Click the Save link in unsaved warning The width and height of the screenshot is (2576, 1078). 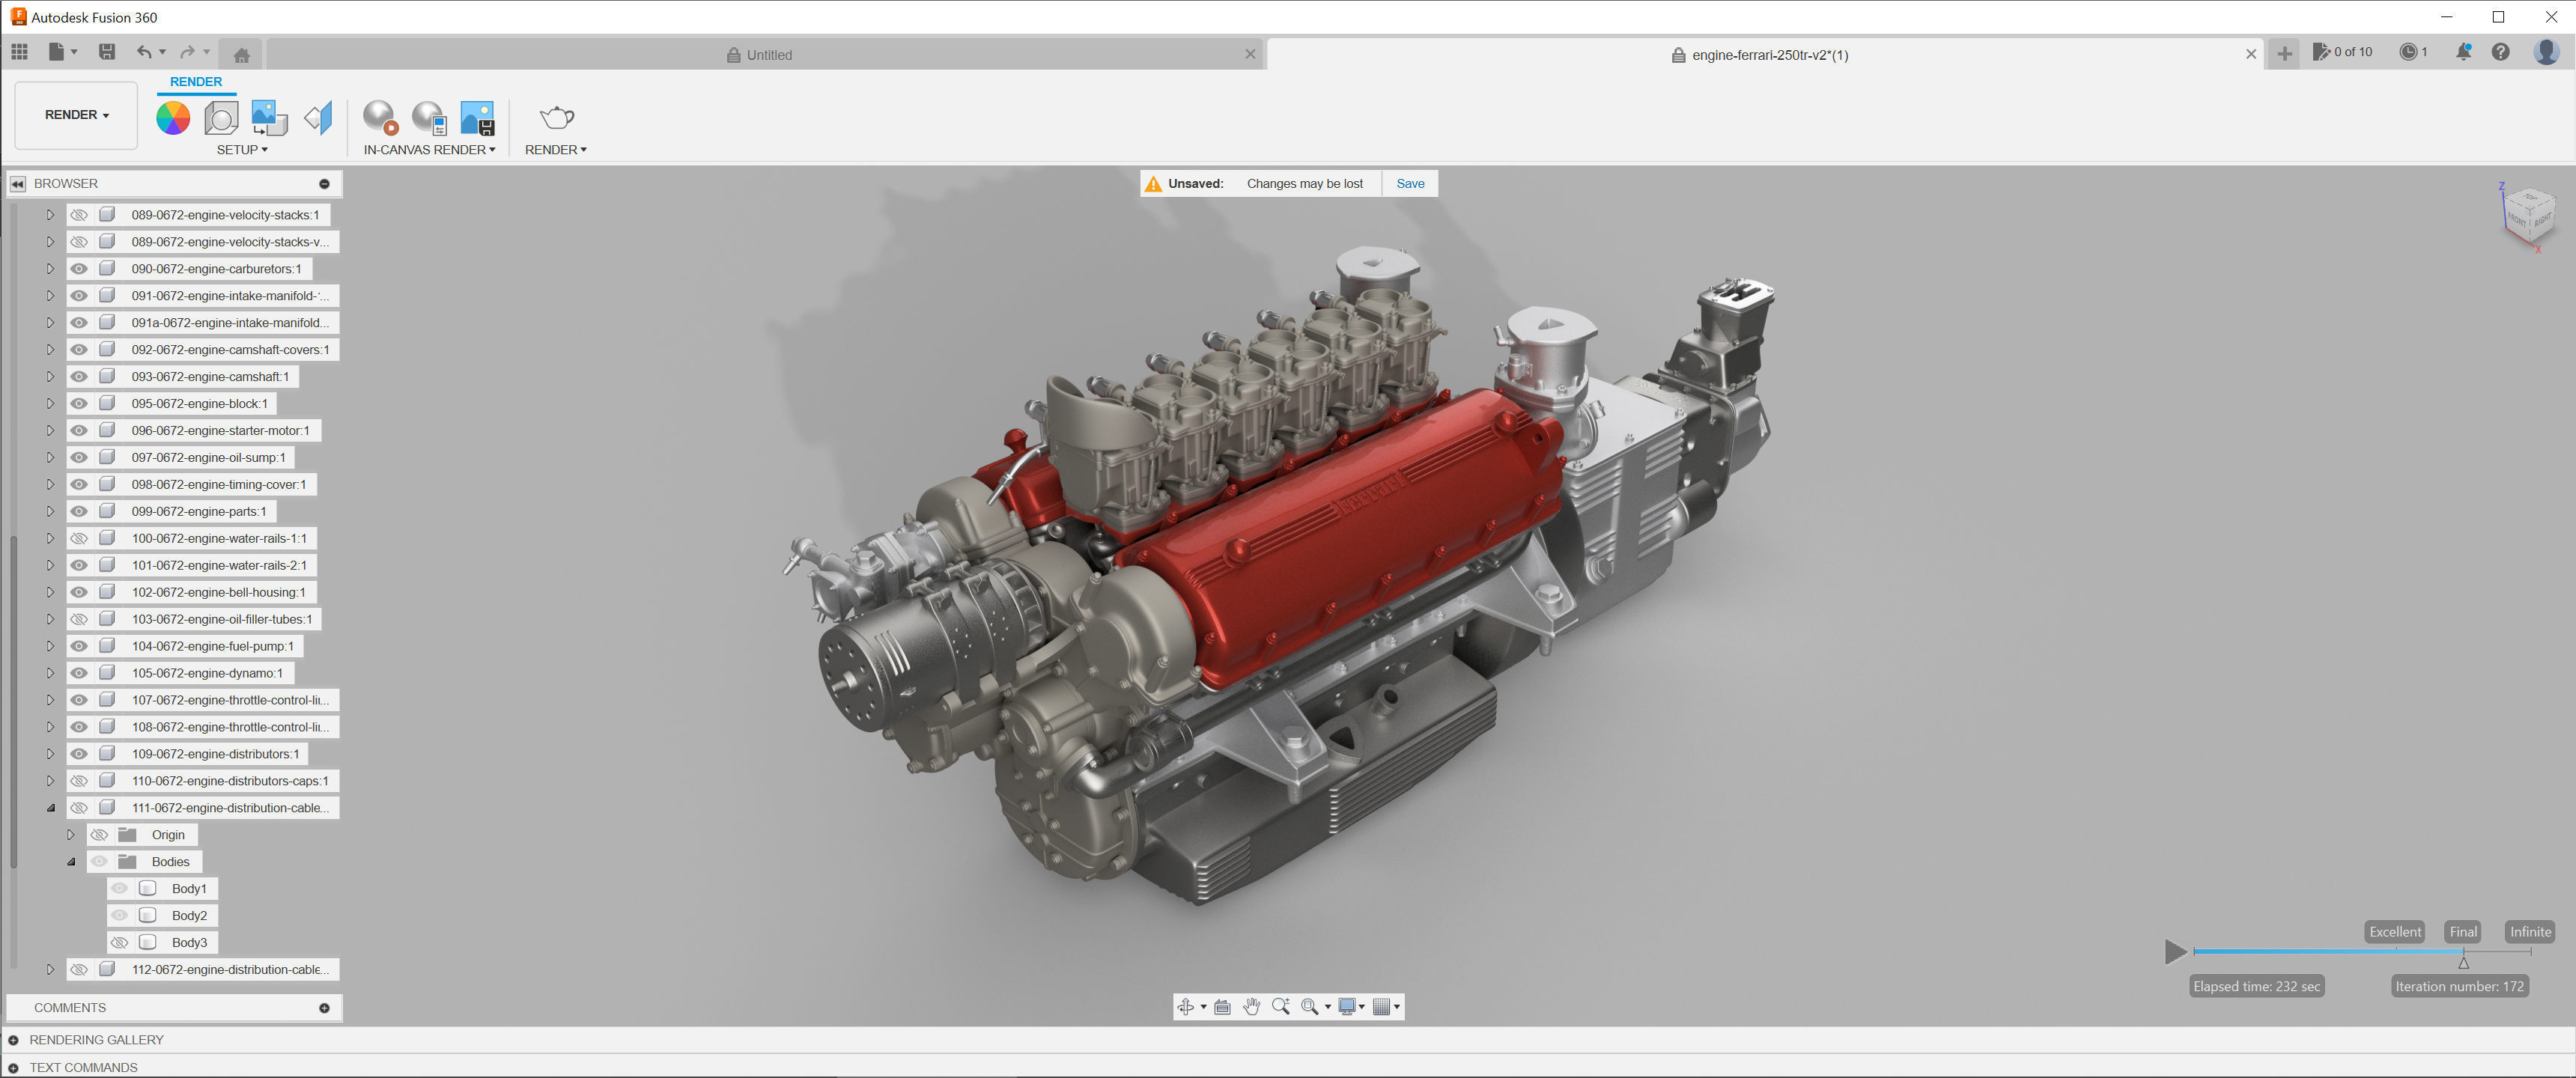(1410, 184)
